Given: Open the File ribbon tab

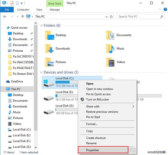Looking at the screenshot, I should 7,10.
